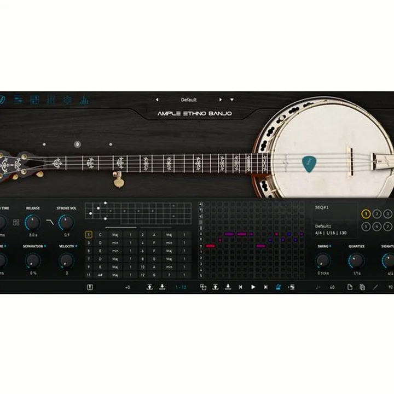Toggle the Separation indicator dot

[45, 246]
